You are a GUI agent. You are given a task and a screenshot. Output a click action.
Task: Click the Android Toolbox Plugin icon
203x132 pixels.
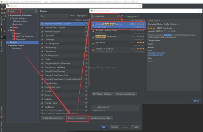coord(93,31)
